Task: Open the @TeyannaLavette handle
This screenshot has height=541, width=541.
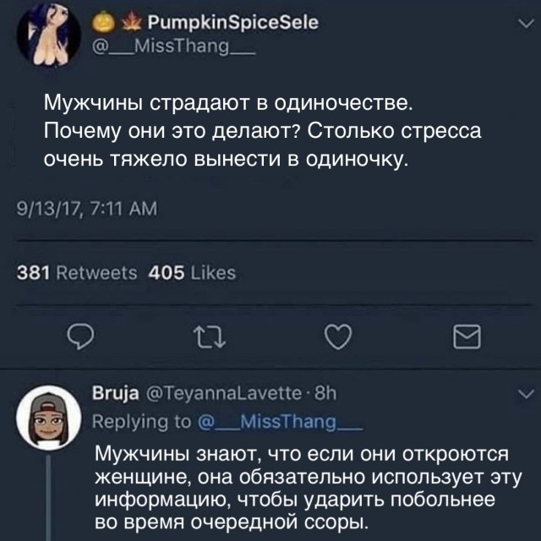Action: (215, 392)
